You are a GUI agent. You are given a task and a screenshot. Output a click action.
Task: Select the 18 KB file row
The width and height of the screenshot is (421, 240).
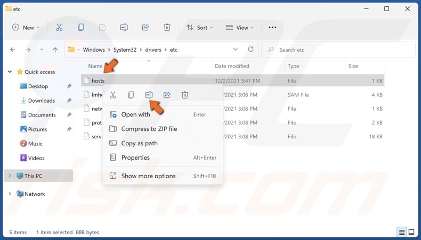tap(232, 136)
